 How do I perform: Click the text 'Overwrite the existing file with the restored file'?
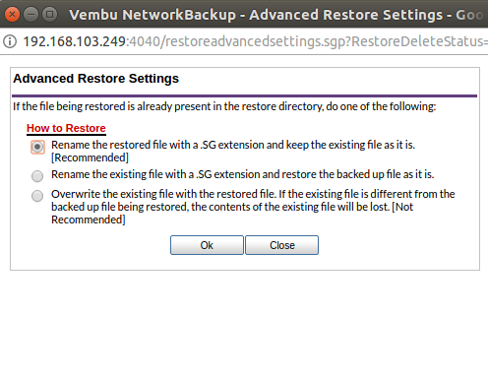pyautogui.click(x=162, y=194)
